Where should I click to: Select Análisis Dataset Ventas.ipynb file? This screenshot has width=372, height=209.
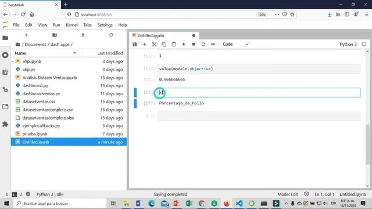(69, 77)
